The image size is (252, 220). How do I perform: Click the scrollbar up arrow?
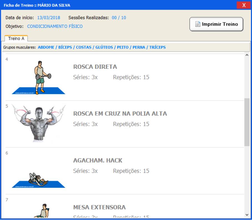pyautogui.click(x=247, y=55)
